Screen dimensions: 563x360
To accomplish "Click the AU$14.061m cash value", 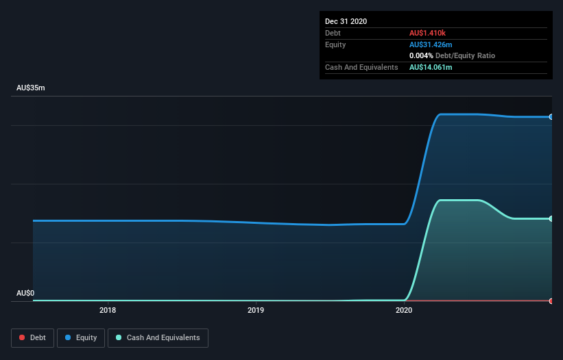I will point(431,67).
